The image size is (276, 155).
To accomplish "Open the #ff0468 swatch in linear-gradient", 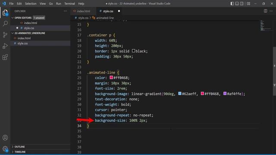I will [202, 93].
